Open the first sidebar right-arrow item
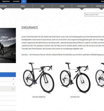The image size is (104, 111). pyautogui.click(x=13, y=79)
